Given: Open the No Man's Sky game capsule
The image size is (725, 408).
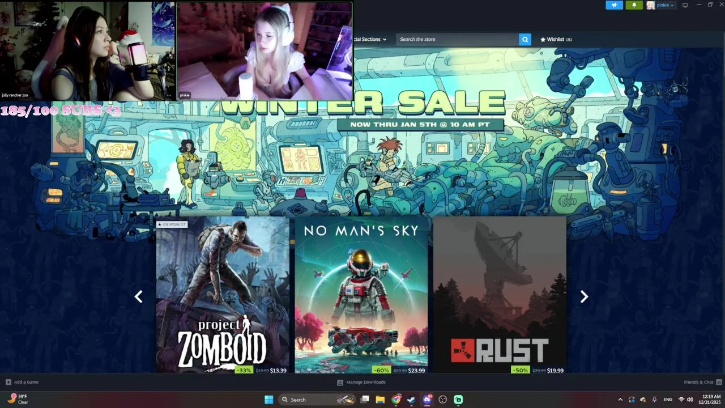Looking at the screenshot, I should coord(361,295).
